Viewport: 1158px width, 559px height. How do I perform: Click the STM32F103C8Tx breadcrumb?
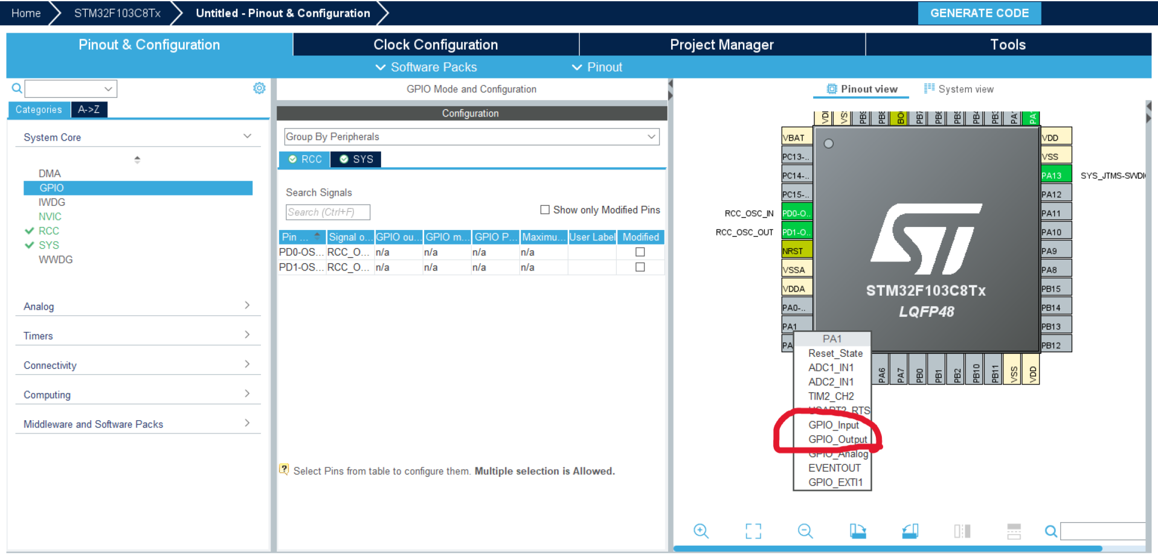tap(117, 13)
